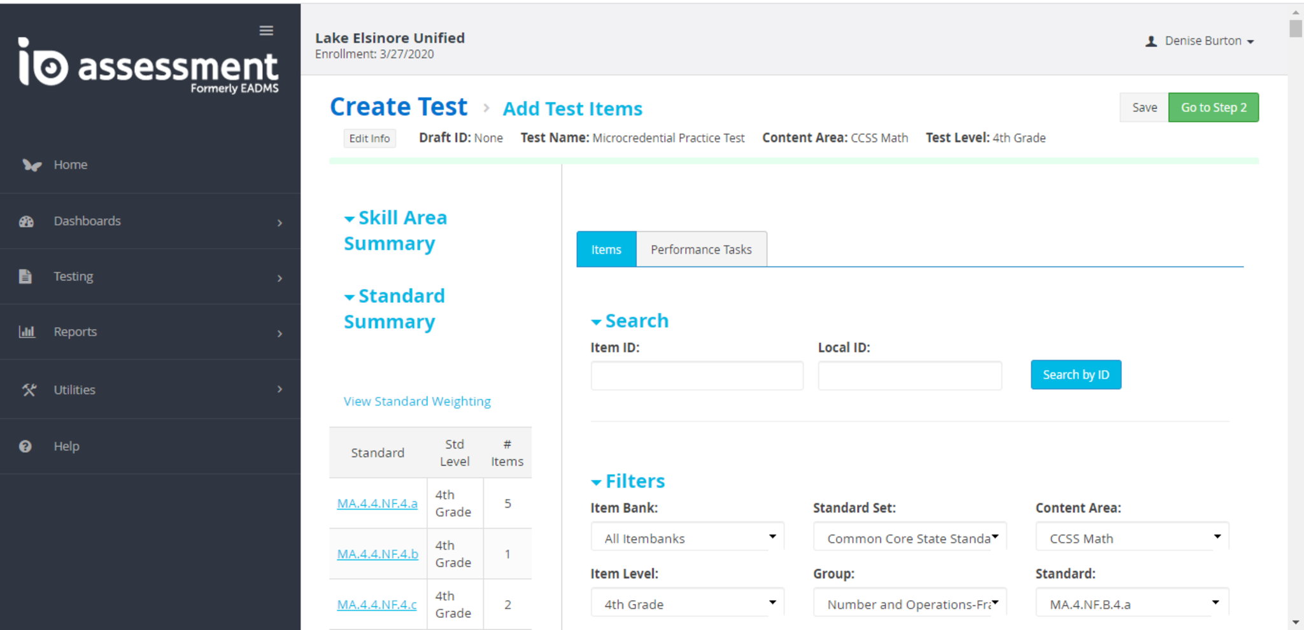Open the Item Level dropdown
The image size is (1304, 630).
(x=688, y=604)
